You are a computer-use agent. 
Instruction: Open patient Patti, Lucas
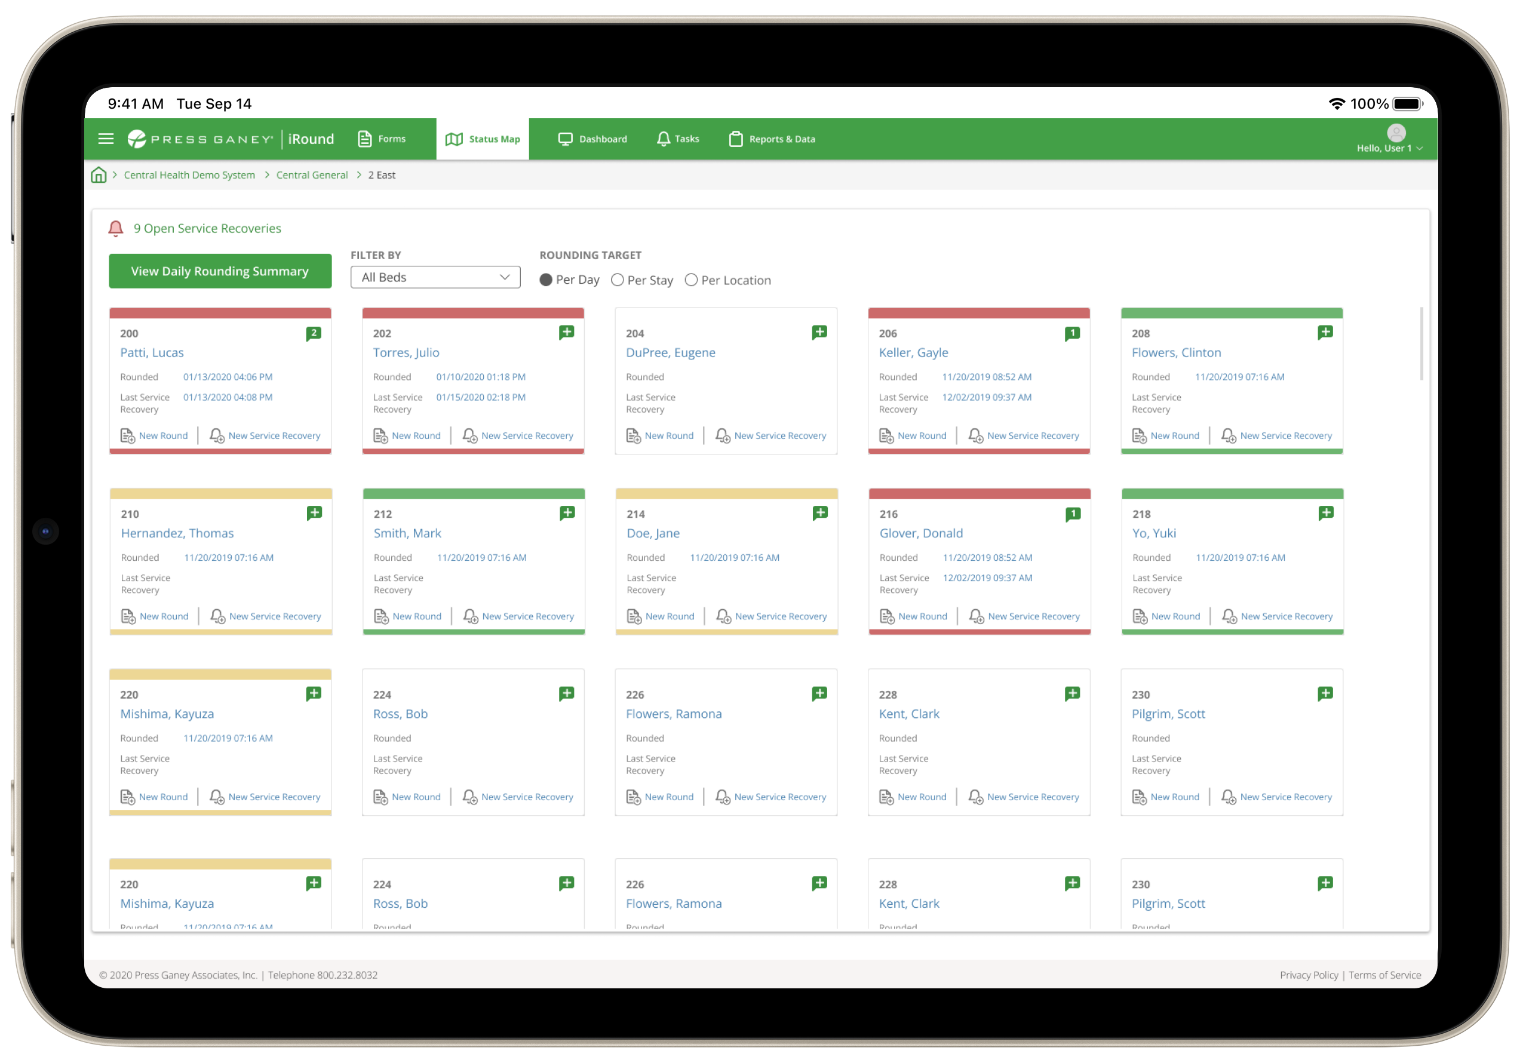coord(152,353)
